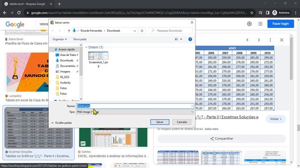Screen dimensions: 300x168
Task: Click the Cancelar button
Action: [x=182, y=122]
